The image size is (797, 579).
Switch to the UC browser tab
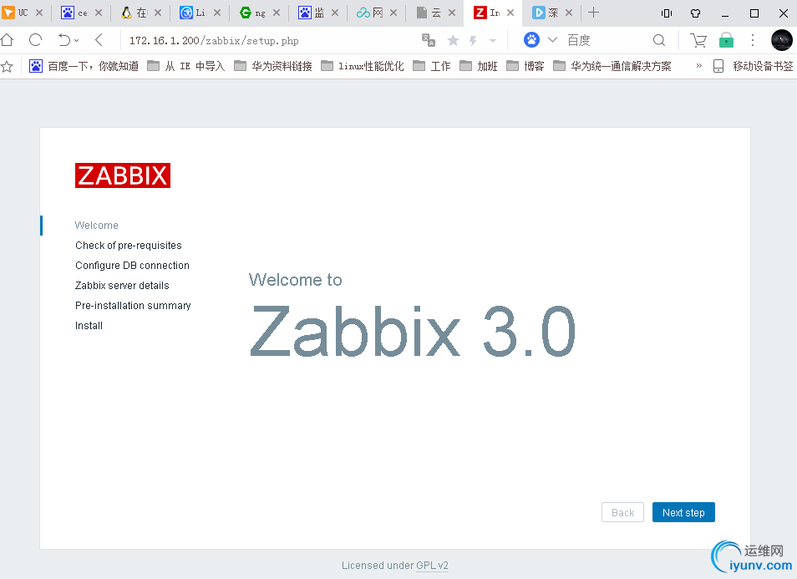point(18,13)
